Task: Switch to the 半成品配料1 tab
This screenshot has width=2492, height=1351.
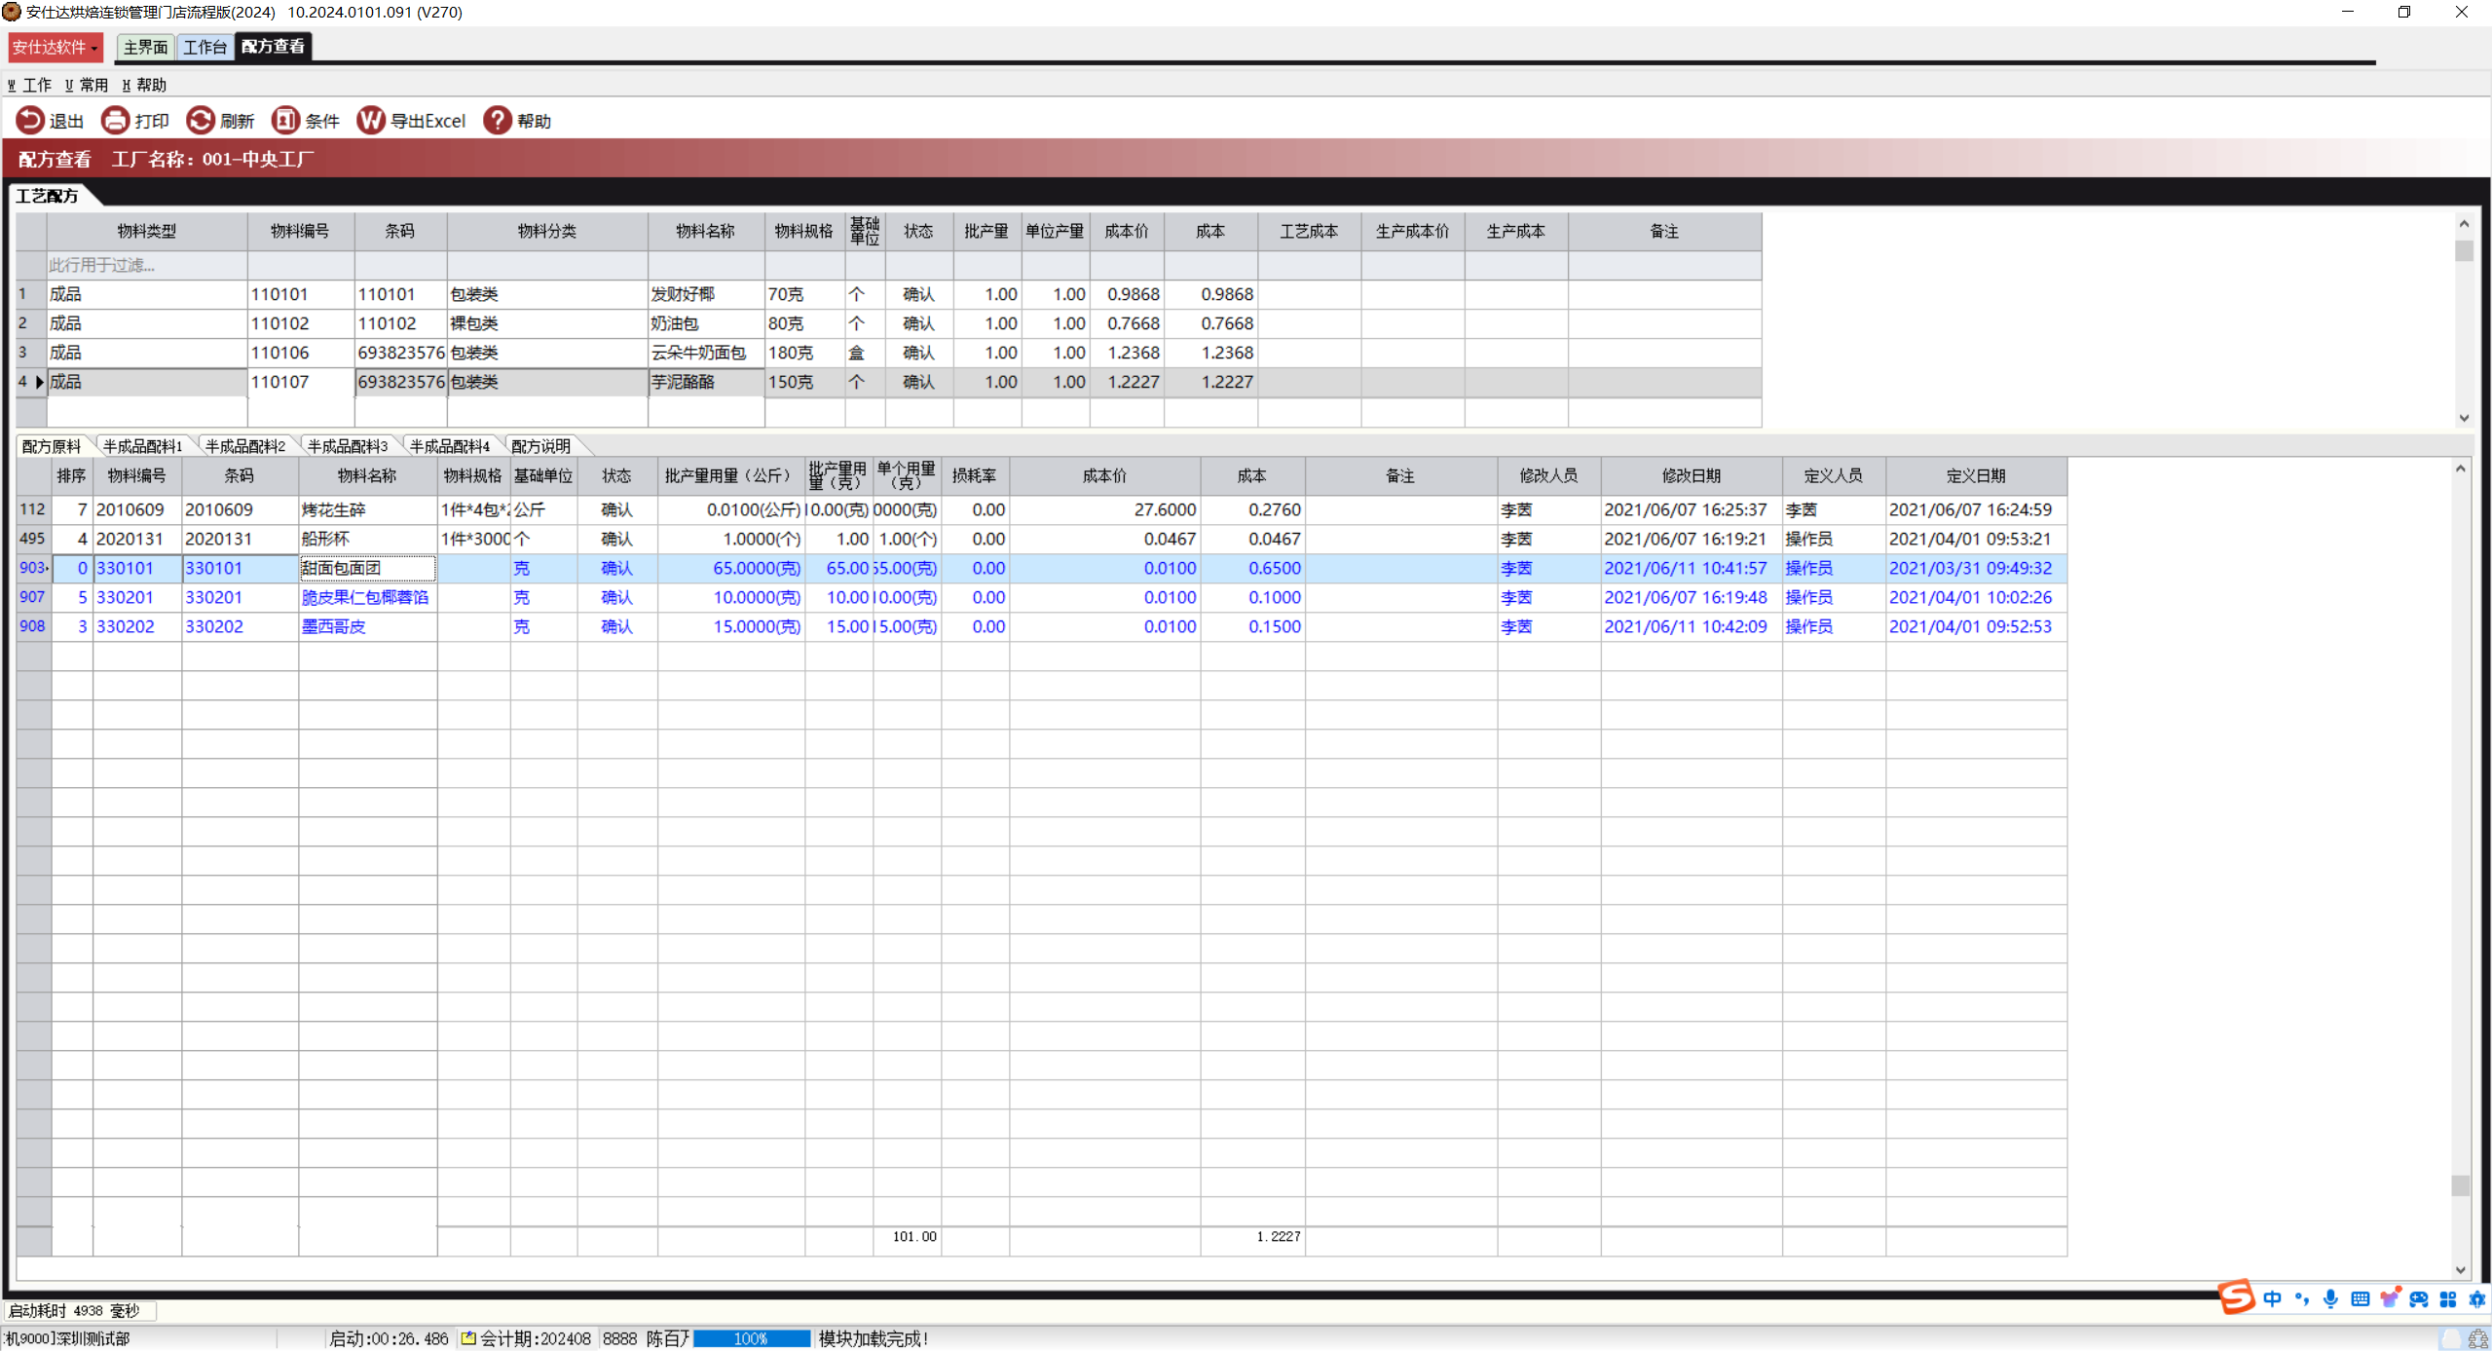Action: click(x=142, y=446)
